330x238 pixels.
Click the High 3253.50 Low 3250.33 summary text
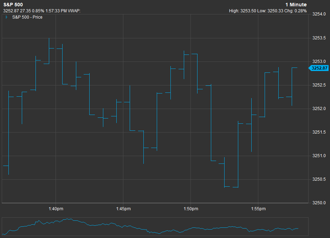tap(268, 11)
